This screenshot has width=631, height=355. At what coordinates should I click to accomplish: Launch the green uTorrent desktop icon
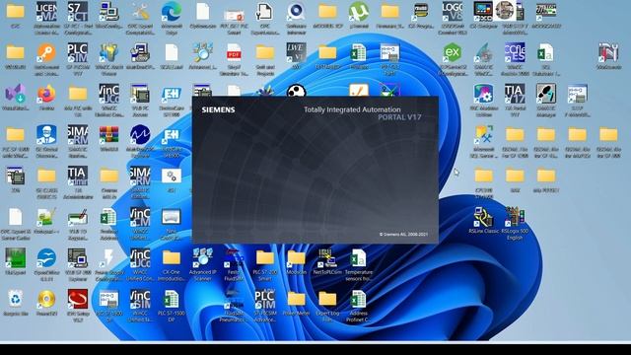click(x=359, y=12)
